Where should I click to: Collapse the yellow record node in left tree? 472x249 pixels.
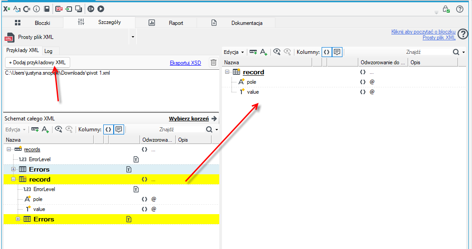coord(13,179)
